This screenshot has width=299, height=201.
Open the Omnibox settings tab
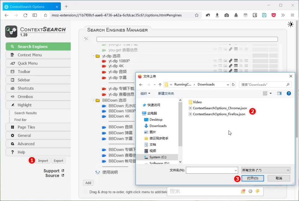click(x=38, y=97)
